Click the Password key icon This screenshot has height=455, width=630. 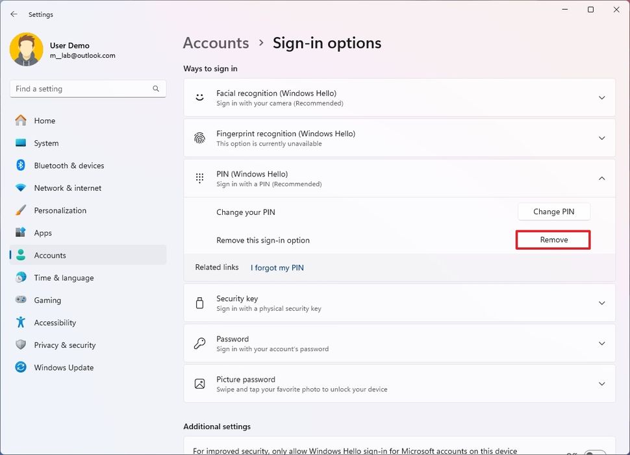click(x=199, y=343)
